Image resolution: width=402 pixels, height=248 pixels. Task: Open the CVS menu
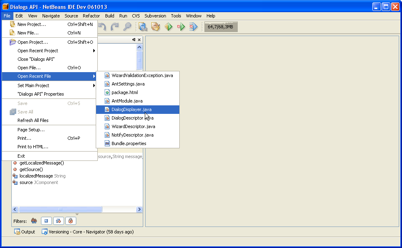136,16
